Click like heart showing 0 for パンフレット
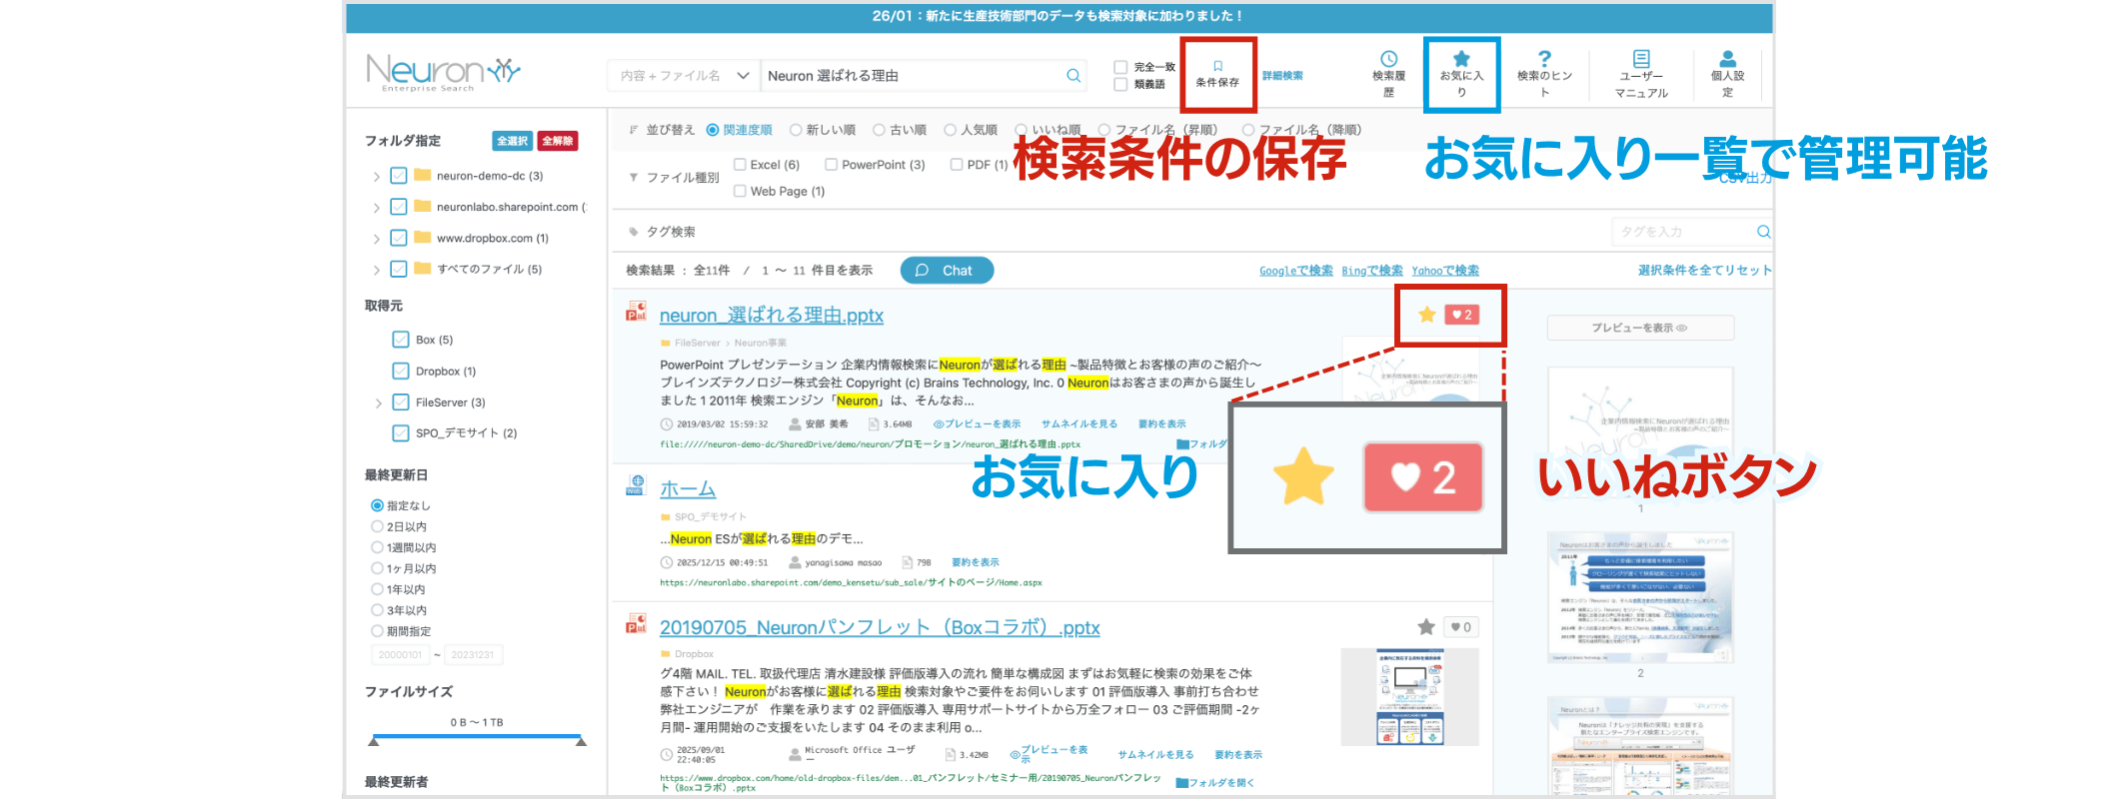The image size is (2119, 799). point(1461,627)
